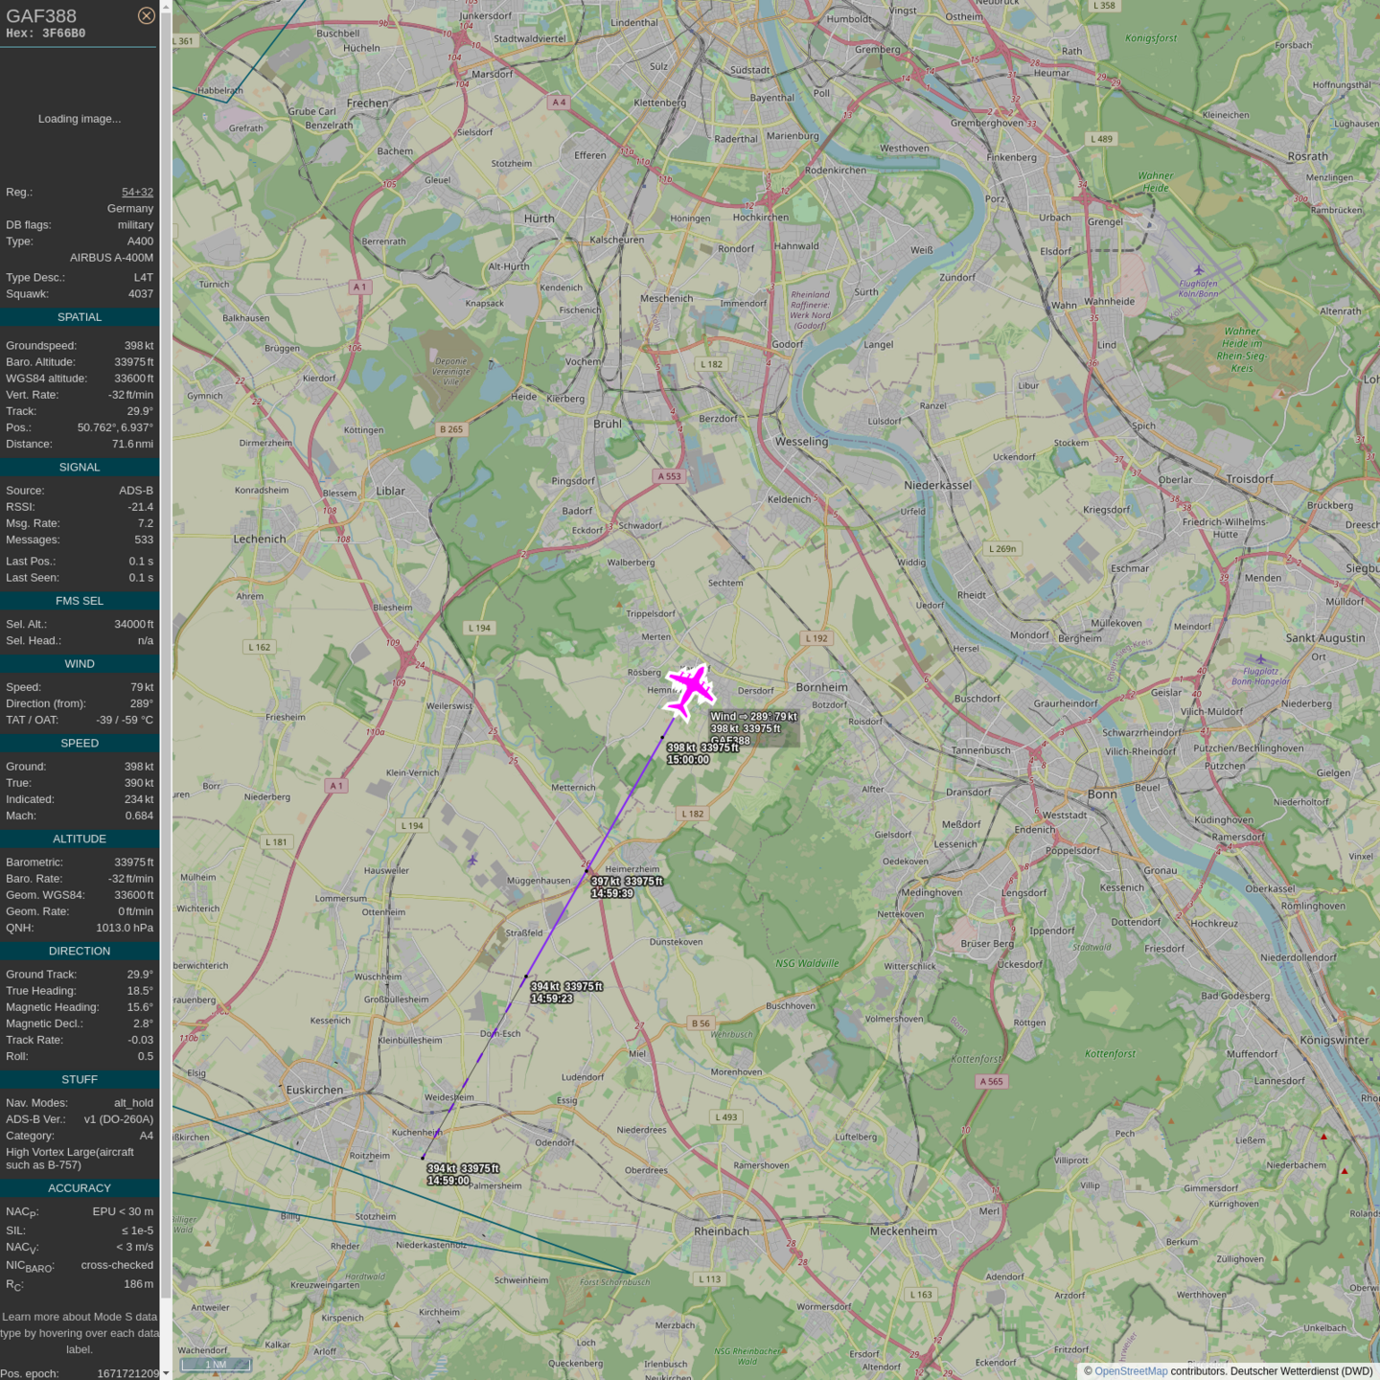Open the registration link 54+32
Screen dimensions: 1380x1380
[x=137, y=193]
